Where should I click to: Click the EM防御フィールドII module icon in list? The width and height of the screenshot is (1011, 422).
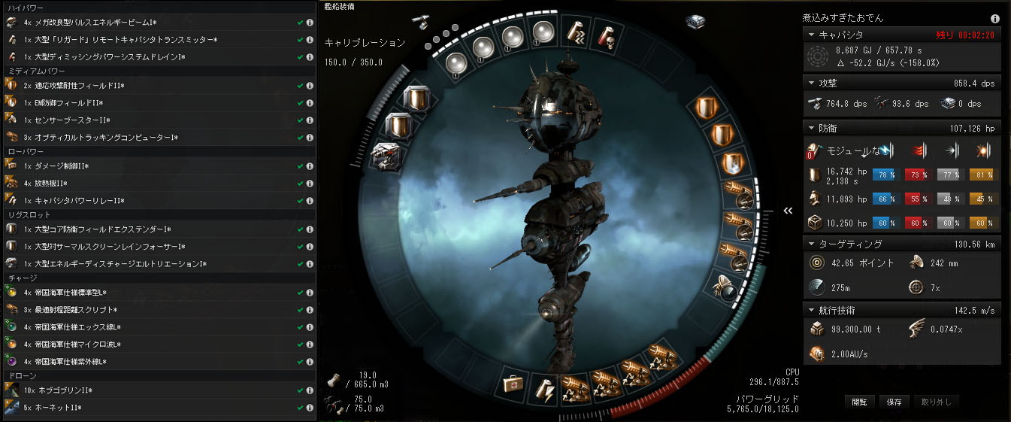(x=11, y=103)
